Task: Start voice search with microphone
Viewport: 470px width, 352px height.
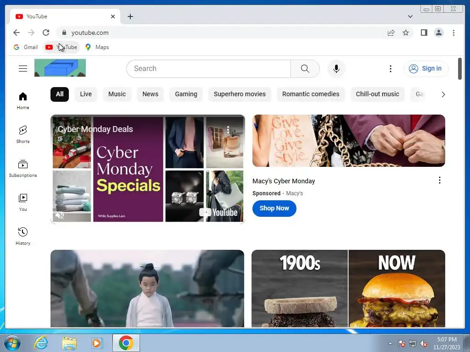Action: coord(336,69)
